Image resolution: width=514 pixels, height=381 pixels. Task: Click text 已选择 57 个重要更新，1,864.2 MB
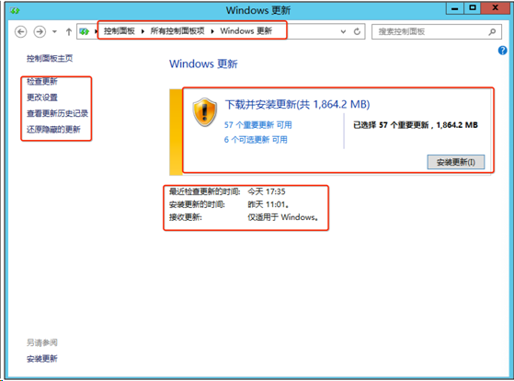(416, 125)
